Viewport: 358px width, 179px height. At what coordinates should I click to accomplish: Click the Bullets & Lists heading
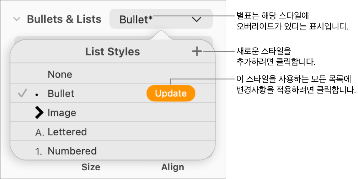coord(64,19)
